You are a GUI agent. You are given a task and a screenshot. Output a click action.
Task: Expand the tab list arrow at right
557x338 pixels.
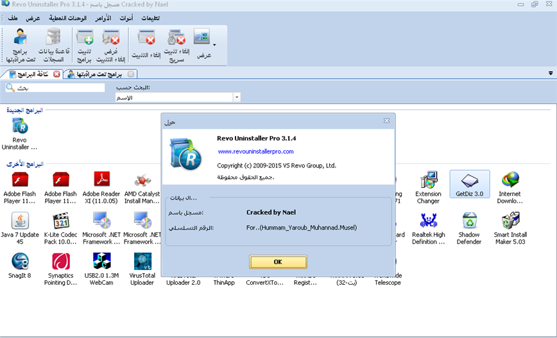[x=551, y=74]
